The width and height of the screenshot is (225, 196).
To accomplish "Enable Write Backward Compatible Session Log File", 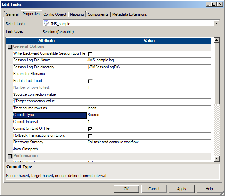I will click(90, 54).
